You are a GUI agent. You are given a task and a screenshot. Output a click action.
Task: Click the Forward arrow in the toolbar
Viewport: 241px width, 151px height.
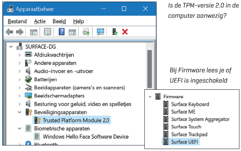click(20, 32)
